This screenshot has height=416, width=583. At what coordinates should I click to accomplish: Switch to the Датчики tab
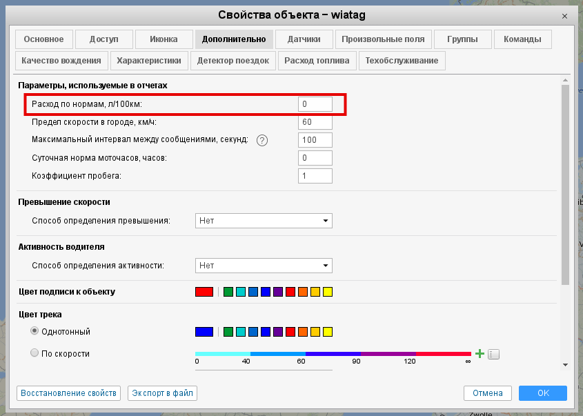[x=304, y=39]
